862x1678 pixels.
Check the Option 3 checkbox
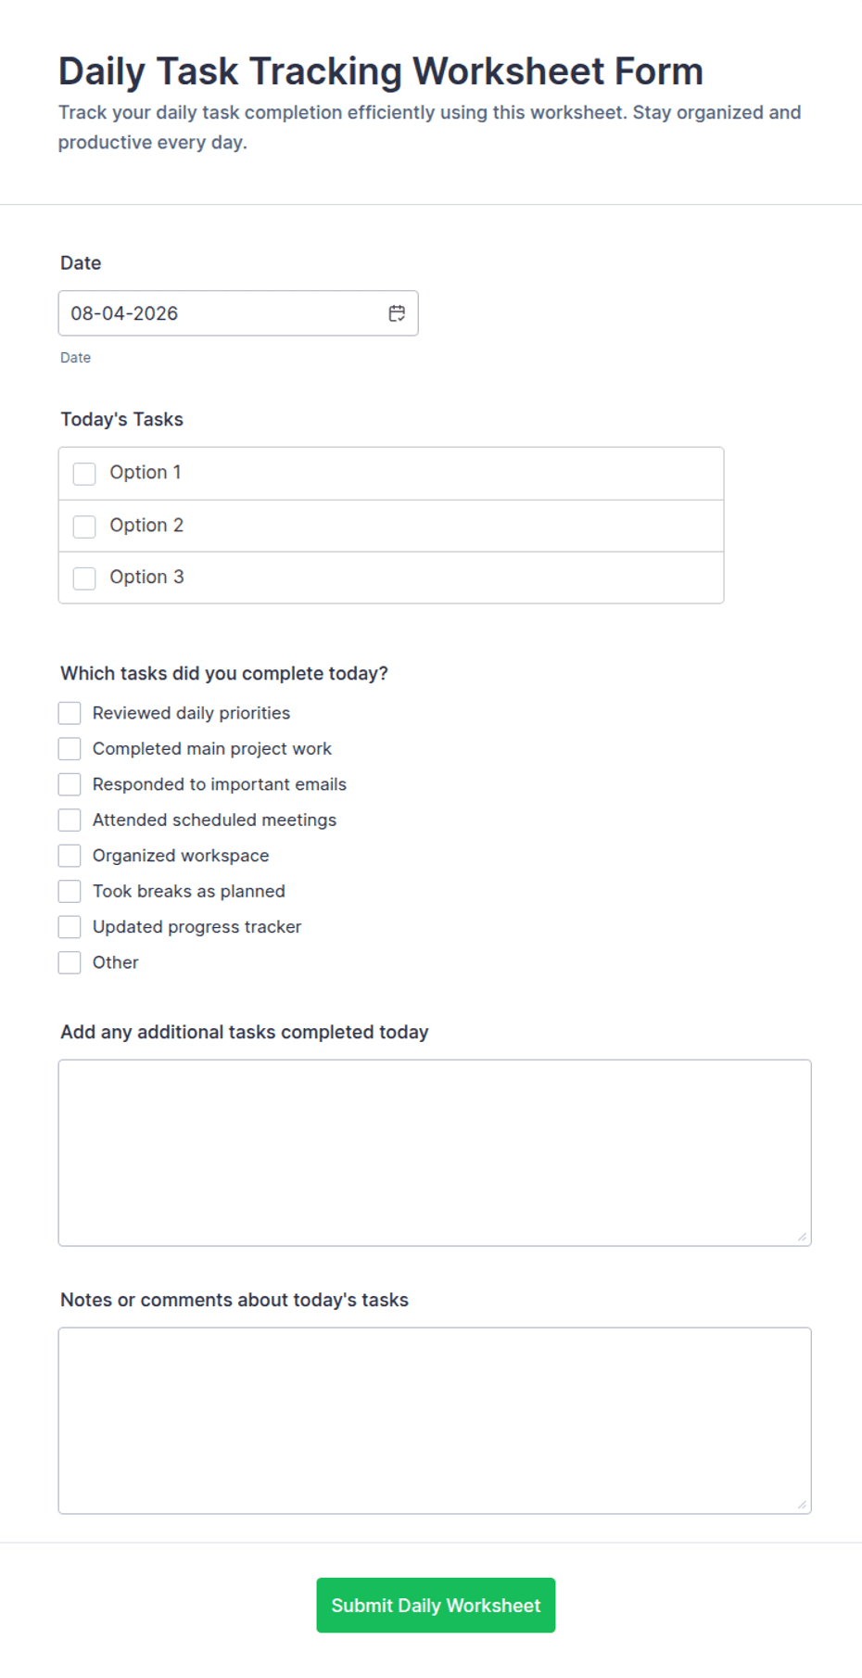[84, 578]
